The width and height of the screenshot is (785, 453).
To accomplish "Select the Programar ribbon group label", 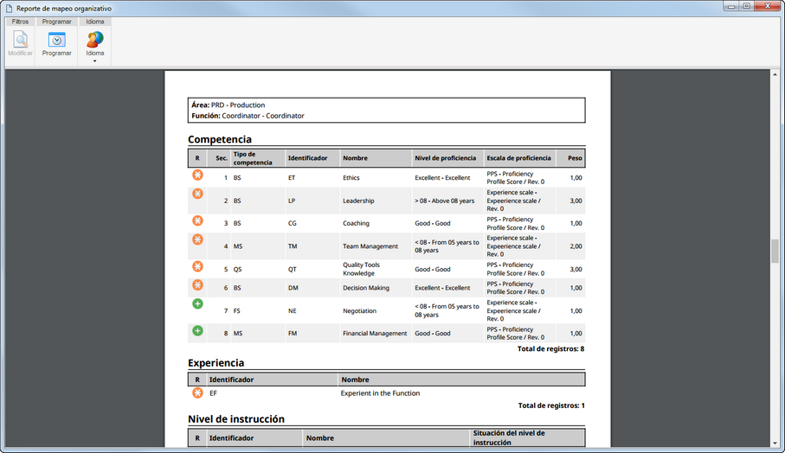I will [x=56, y=22].
